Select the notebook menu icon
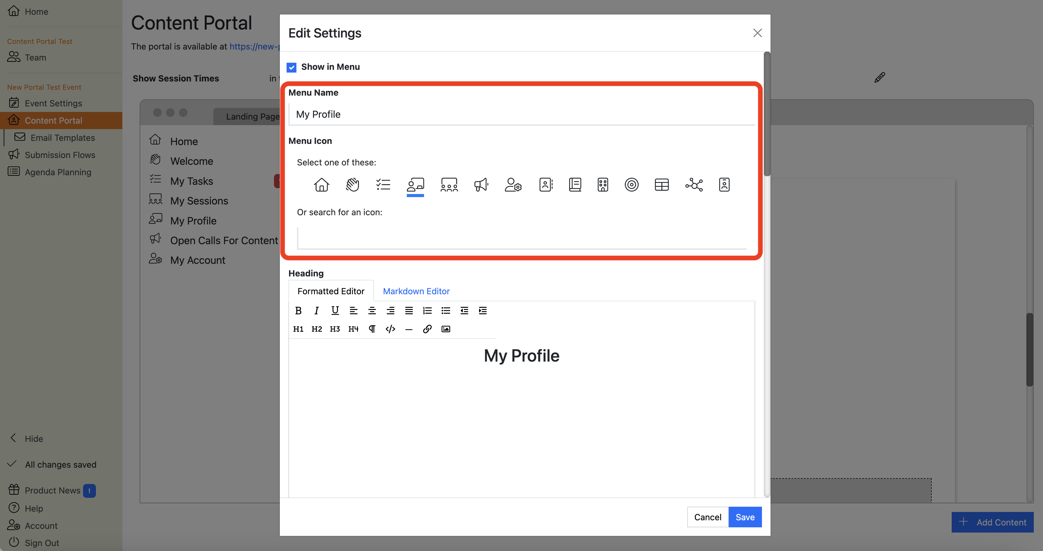Image resolution: width=1043 pixels, height=551 pixels. tap(575, 184)
